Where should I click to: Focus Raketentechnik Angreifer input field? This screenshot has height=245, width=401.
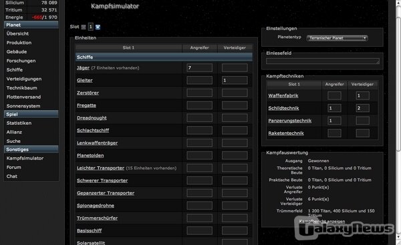(x=335, y=133)
